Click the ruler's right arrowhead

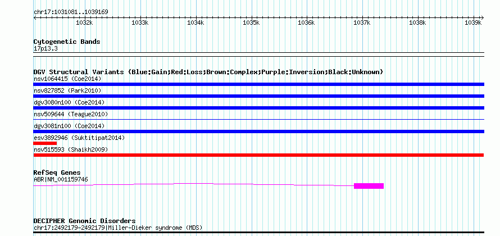(482, 17)
